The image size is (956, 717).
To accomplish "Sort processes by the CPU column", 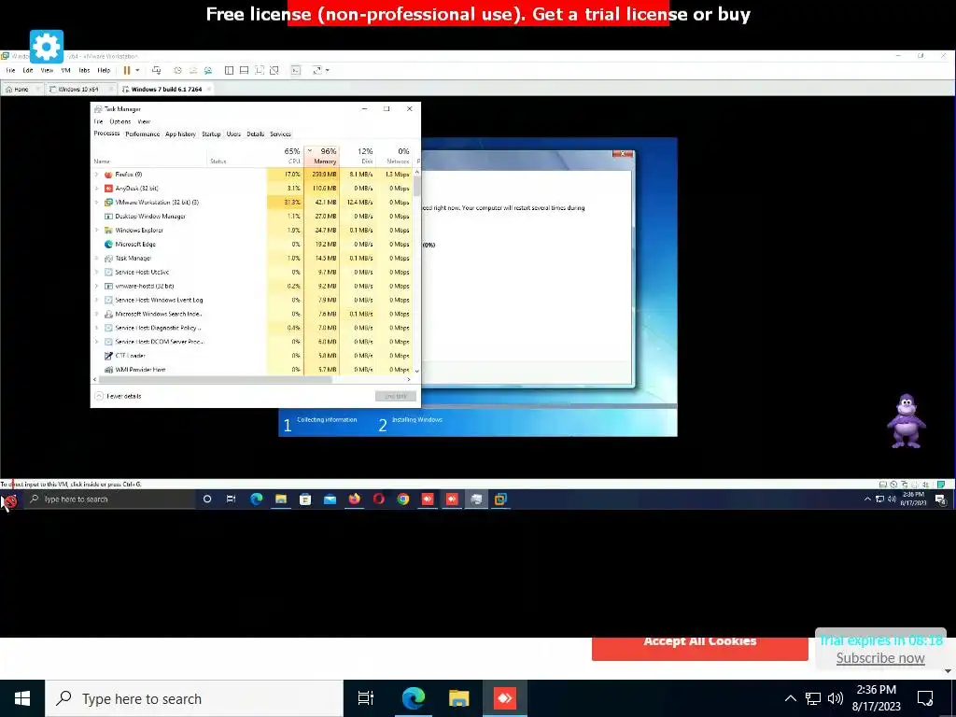I will 286,156.
